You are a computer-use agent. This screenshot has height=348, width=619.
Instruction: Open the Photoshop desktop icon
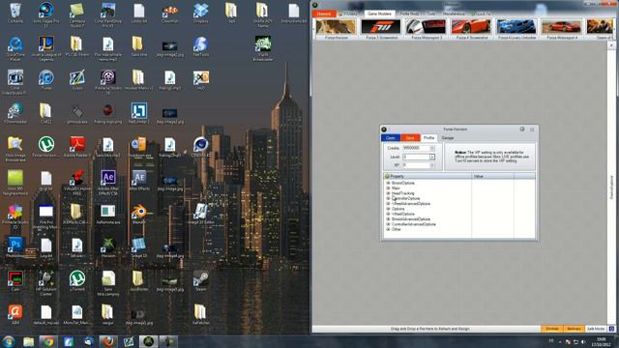coord(15,247)
